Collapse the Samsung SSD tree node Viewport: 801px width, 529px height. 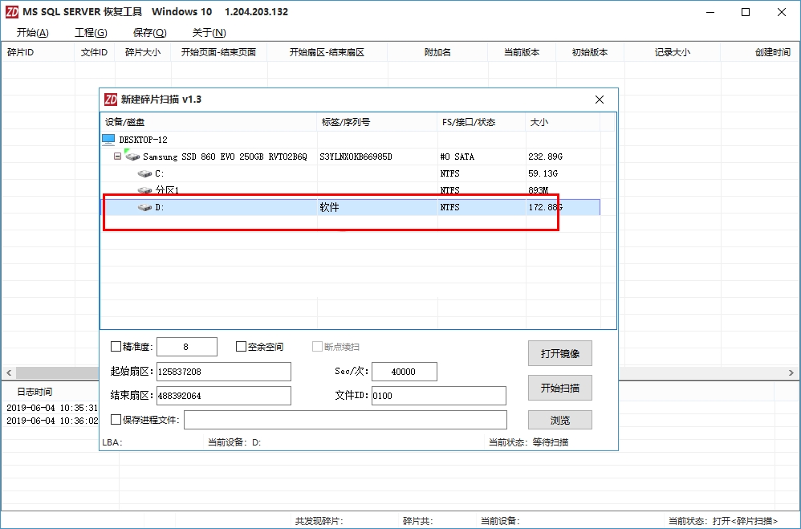coord(117,157)
